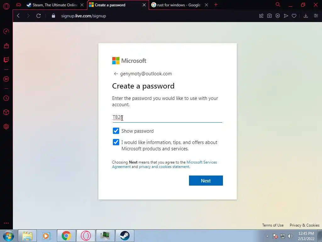
Task: Open the Player icon in sidebar
Action: click(6, 79)
